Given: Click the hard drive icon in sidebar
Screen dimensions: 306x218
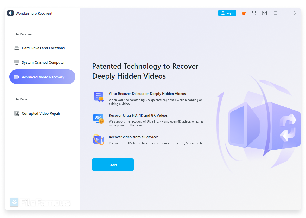Looking at the screenshot, I should (x=17, y=48).
